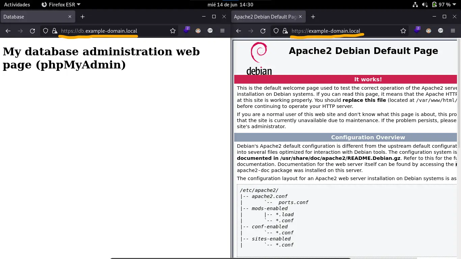Viewport: 461px width, 259px height.
Task: Open a new tab in Database window
Action: [82, 17]
